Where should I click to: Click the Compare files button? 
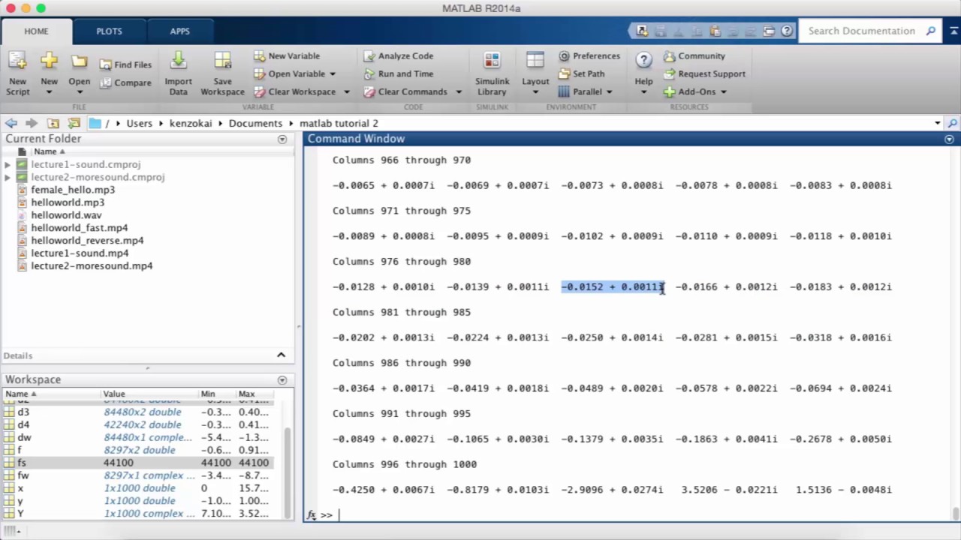tap(125, 82)
